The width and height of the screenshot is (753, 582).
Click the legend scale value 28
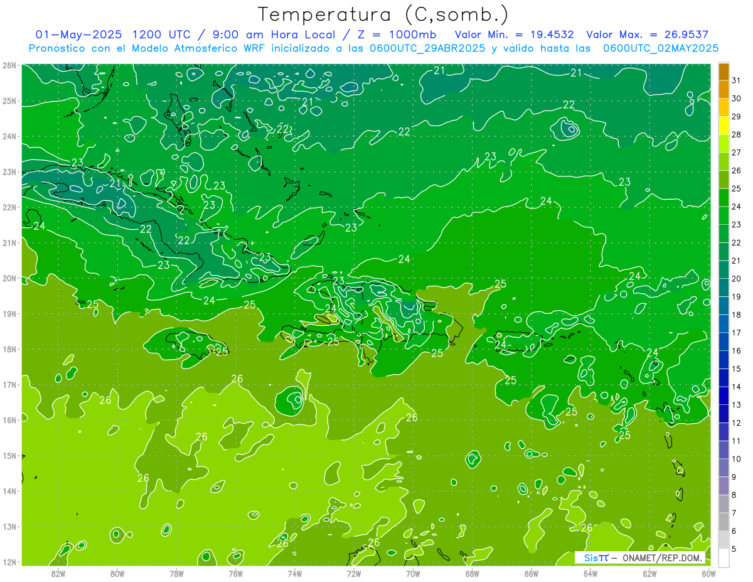[x=736, y=134]
